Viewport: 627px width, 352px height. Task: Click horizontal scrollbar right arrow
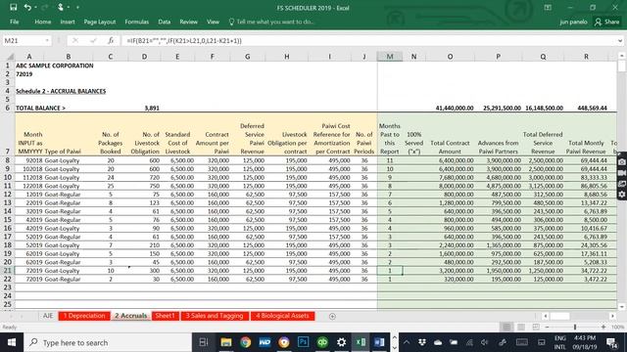[x=612, y=316]
